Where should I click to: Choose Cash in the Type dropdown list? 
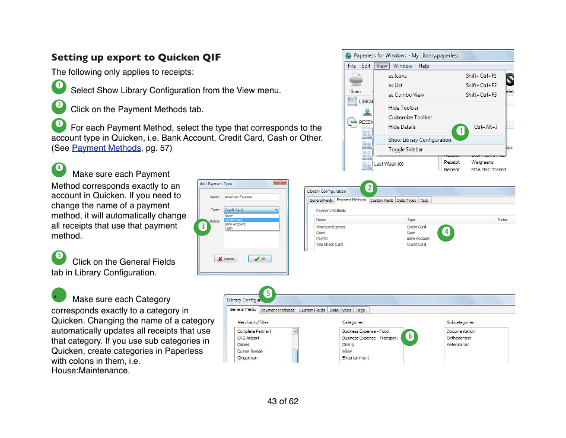coord(251,228)
